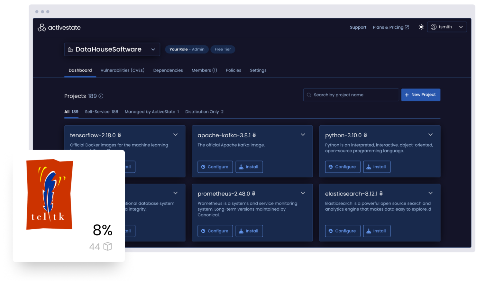Click the organization building icon beside DataHouseSoftware
Image resolution: width=494 pixels, height=281 pixels.
click(x=70, y=49)
